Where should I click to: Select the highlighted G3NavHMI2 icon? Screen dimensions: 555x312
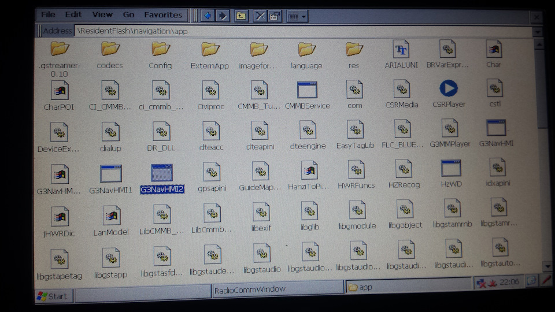click(x=162, y=179)
